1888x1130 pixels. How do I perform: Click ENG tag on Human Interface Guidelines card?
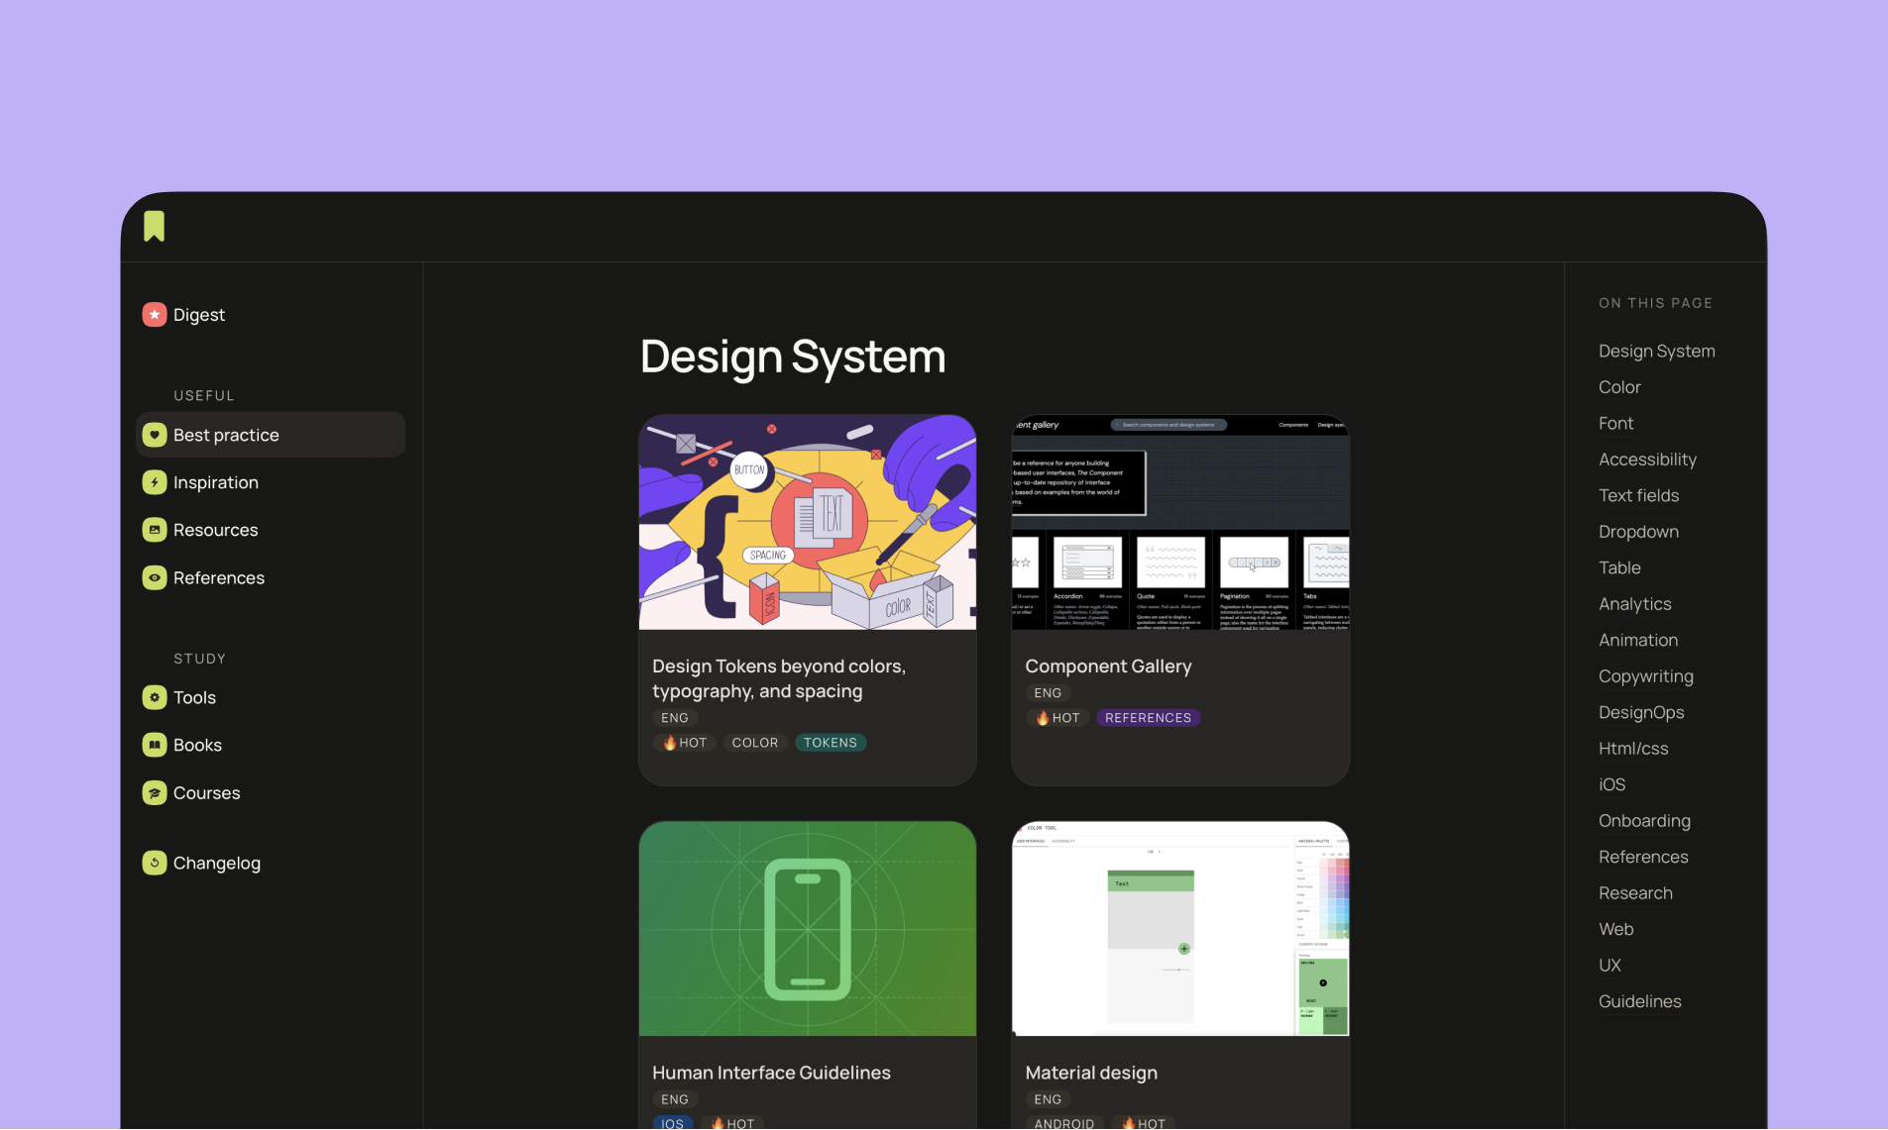click(x=675, y=1099)
